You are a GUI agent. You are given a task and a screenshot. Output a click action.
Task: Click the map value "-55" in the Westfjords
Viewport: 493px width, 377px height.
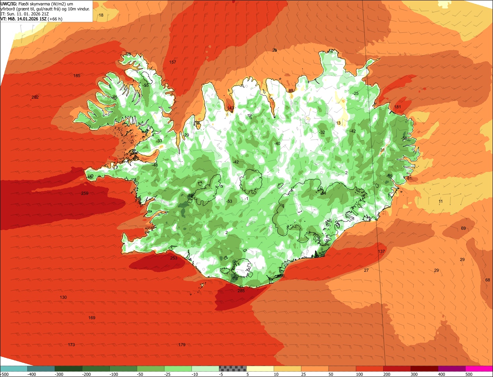[146, 85]
